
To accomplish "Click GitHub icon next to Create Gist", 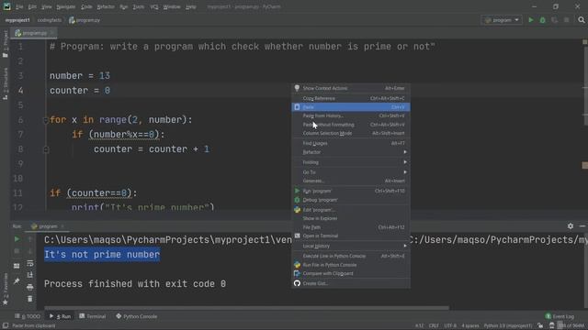I will 297,283.
